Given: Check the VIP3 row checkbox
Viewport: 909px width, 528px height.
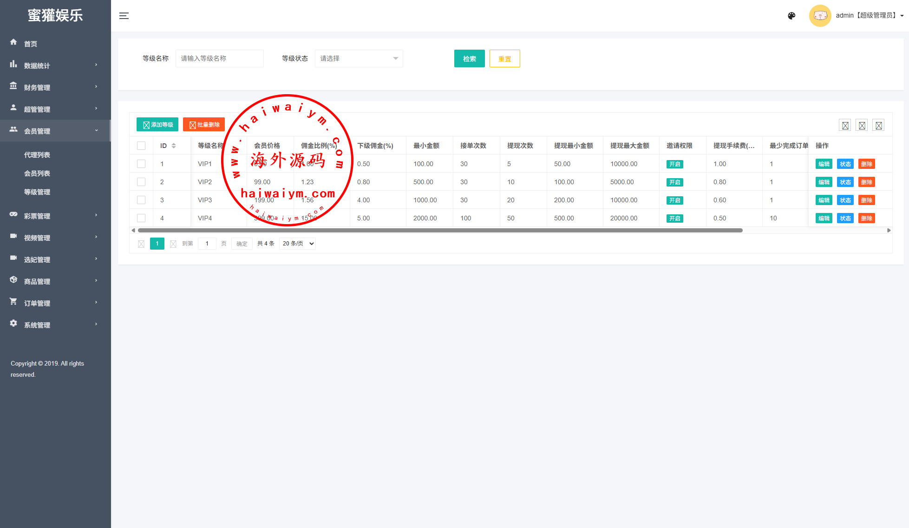Looking at the screenshot, I should [x=141, y=200].
